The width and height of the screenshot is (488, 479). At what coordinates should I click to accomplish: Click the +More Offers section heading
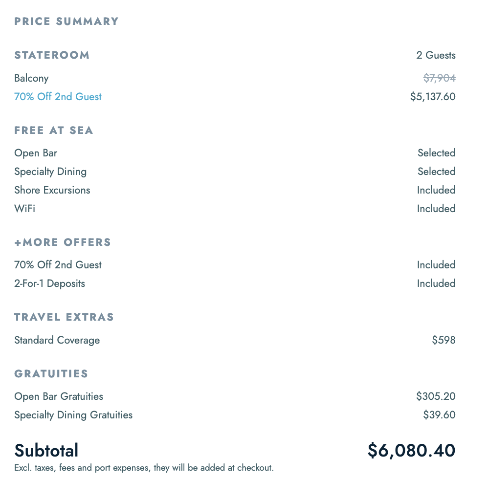63,242
